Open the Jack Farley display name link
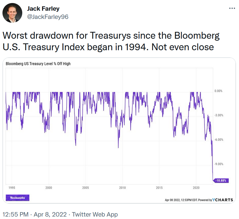The width and height of the screenshot is (239, 219). point(43,9)
